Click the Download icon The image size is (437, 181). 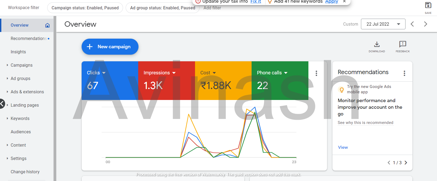click(x=377, y=44)
